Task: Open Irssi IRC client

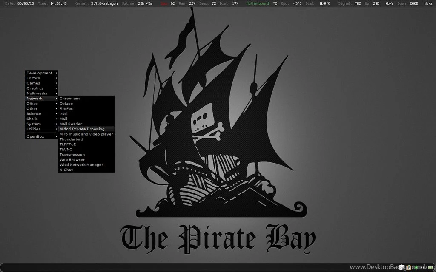Action: coord(64,113)
